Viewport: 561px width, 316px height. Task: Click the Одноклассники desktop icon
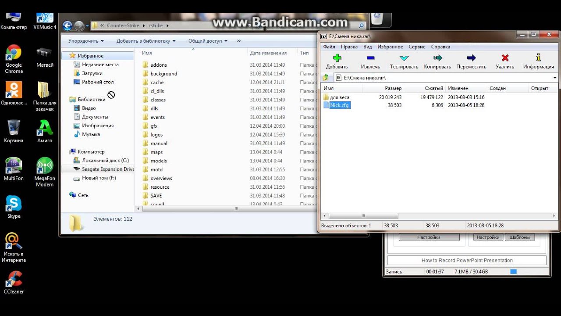pos(14,90)
